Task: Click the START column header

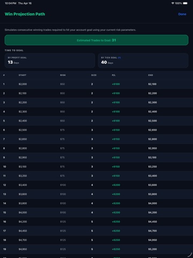Action: [x=23, y=75]
